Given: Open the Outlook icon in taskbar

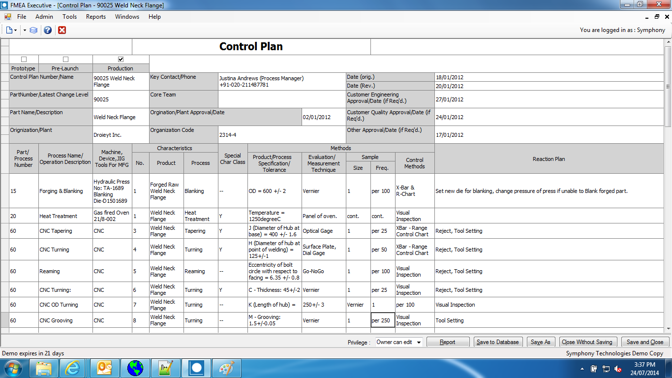Looking at the screenshot, I should coord(104,368).
